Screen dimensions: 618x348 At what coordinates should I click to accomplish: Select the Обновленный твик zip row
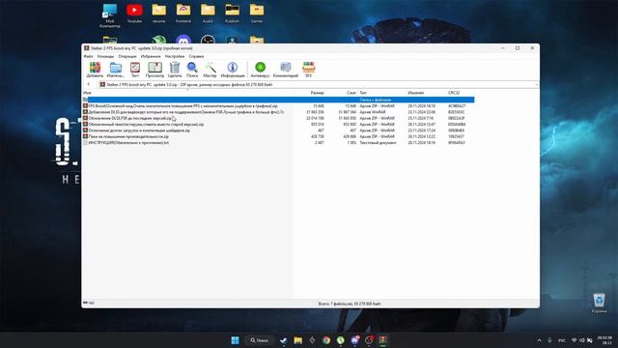click(x=278, y=125)
